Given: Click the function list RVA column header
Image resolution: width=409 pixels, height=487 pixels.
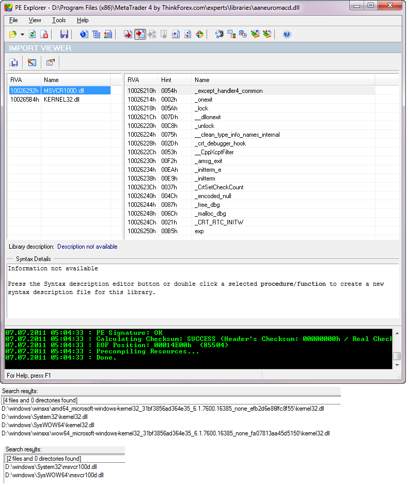Looking at the screenshot, I should coord(141,80).
